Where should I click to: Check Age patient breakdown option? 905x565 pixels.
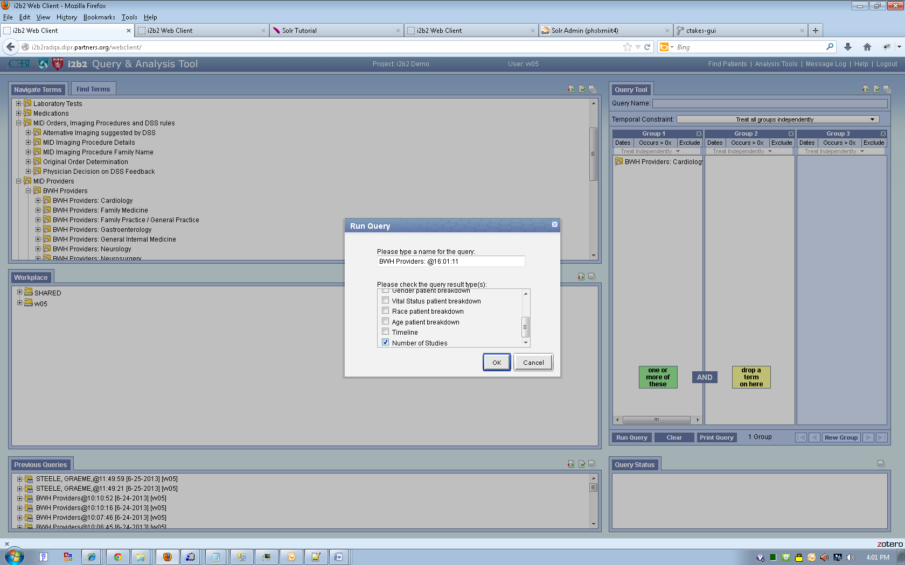pos(385,321)
